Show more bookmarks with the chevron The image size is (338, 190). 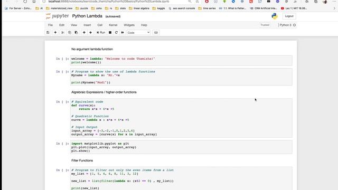(x=334, y=8)
